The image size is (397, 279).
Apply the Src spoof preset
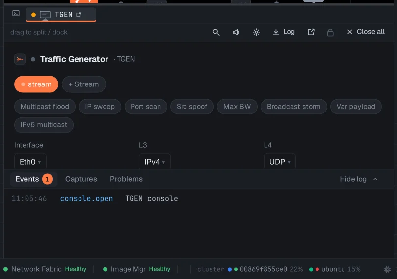[x=192, y=107]
